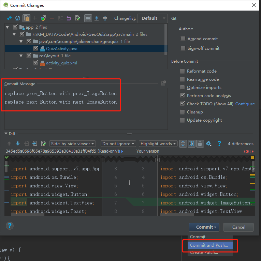The width and height of the screenshot is (261, 261).
Task: Click the grayed Previous Difference up arrow
Action: point(9,143)
